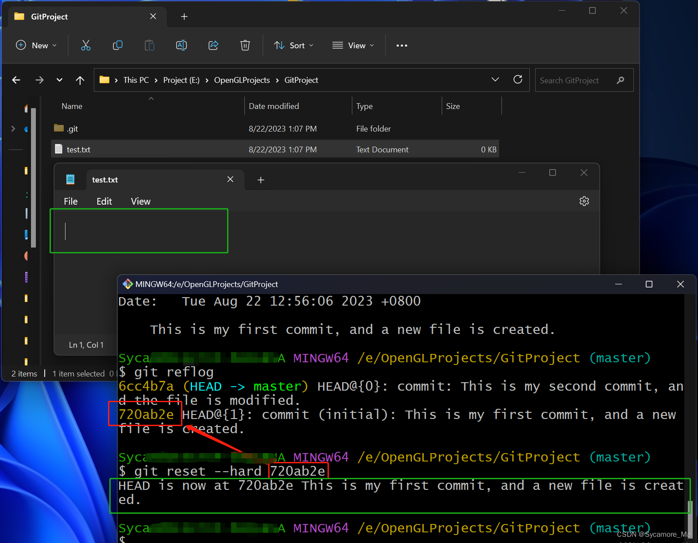Open Notepad settings gear icon
Viewport: 698px width, 543px height.
tap(584, 201)
